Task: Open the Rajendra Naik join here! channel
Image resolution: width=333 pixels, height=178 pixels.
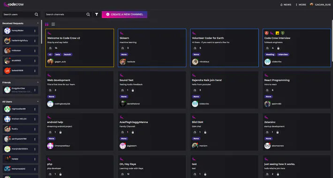Action: (224, 90)
